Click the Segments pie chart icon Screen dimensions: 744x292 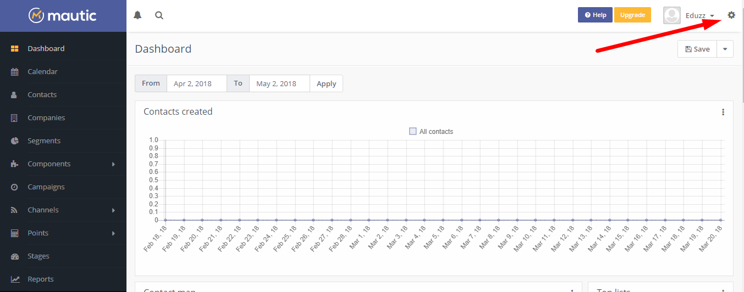(x=15, y=141)
